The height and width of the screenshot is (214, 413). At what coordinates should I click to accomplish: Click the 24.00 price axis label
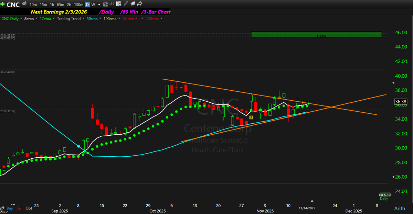click(401, 191)
